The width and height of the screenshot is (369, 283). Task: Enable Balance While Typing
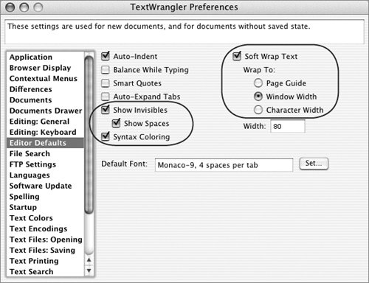point(106,70)
